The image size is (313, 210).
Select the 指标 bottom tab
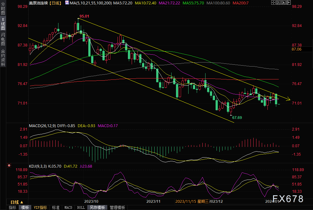(x=12, y=207)
